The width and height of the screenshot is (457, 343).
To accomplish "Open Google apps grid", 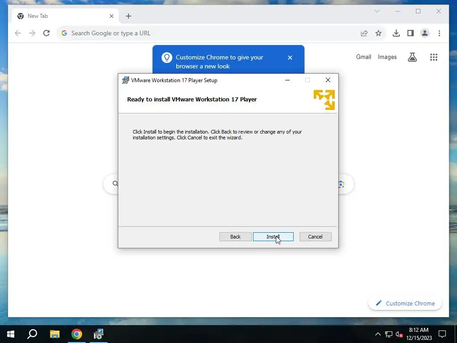I will point(434,57).
